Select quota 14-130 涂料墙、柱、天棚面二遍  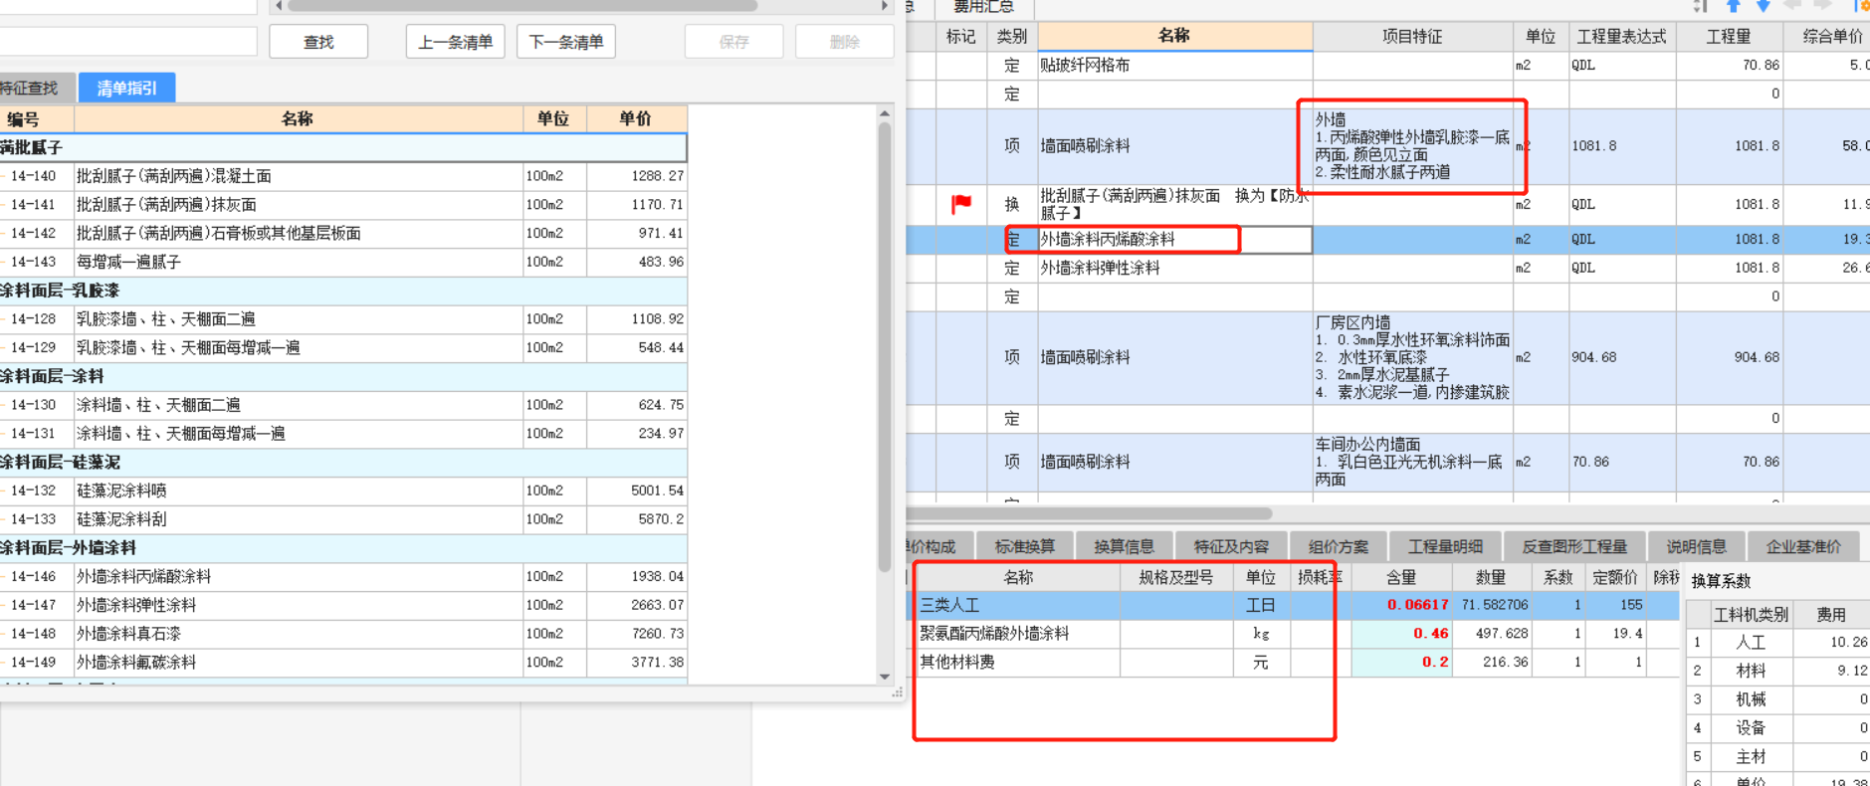(x=343, y=405)
